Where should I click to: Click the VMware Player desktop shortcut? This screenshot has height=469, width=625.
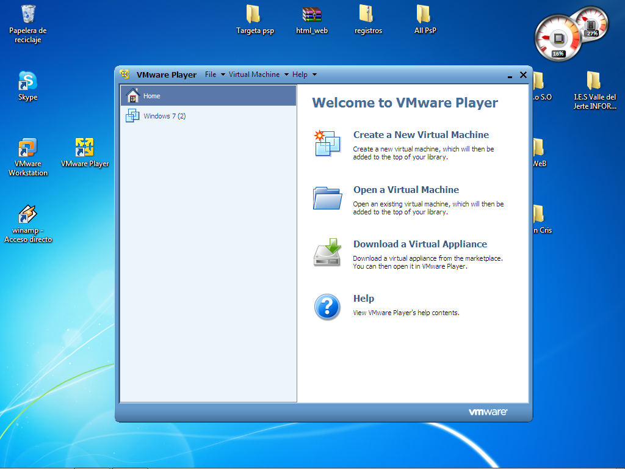(85, 148)
